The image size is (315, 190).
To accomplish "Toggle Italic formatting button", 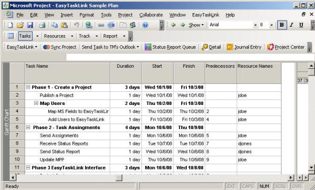I will click(292, 25).
